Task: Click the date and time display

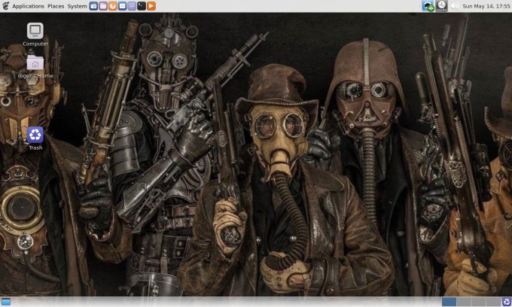Action: click(486, 6)
